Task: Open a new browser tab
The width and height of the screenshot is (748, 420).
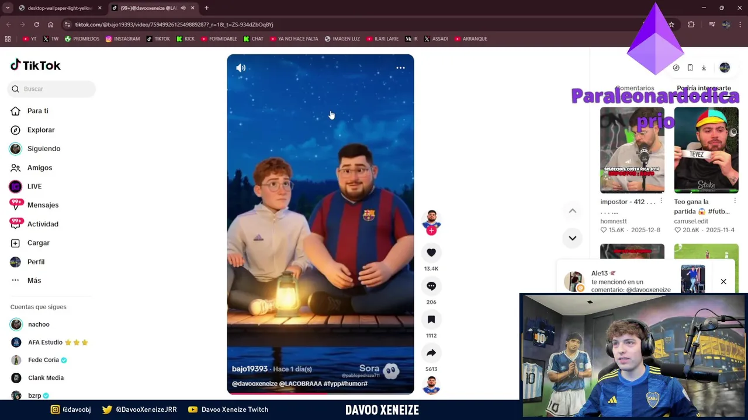Action: 206,8
